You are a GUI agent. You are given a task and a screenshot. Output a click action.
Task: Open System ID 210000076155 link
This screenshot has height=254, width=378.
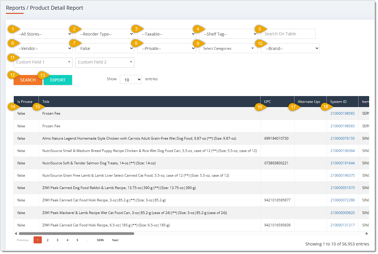(342, 138)
